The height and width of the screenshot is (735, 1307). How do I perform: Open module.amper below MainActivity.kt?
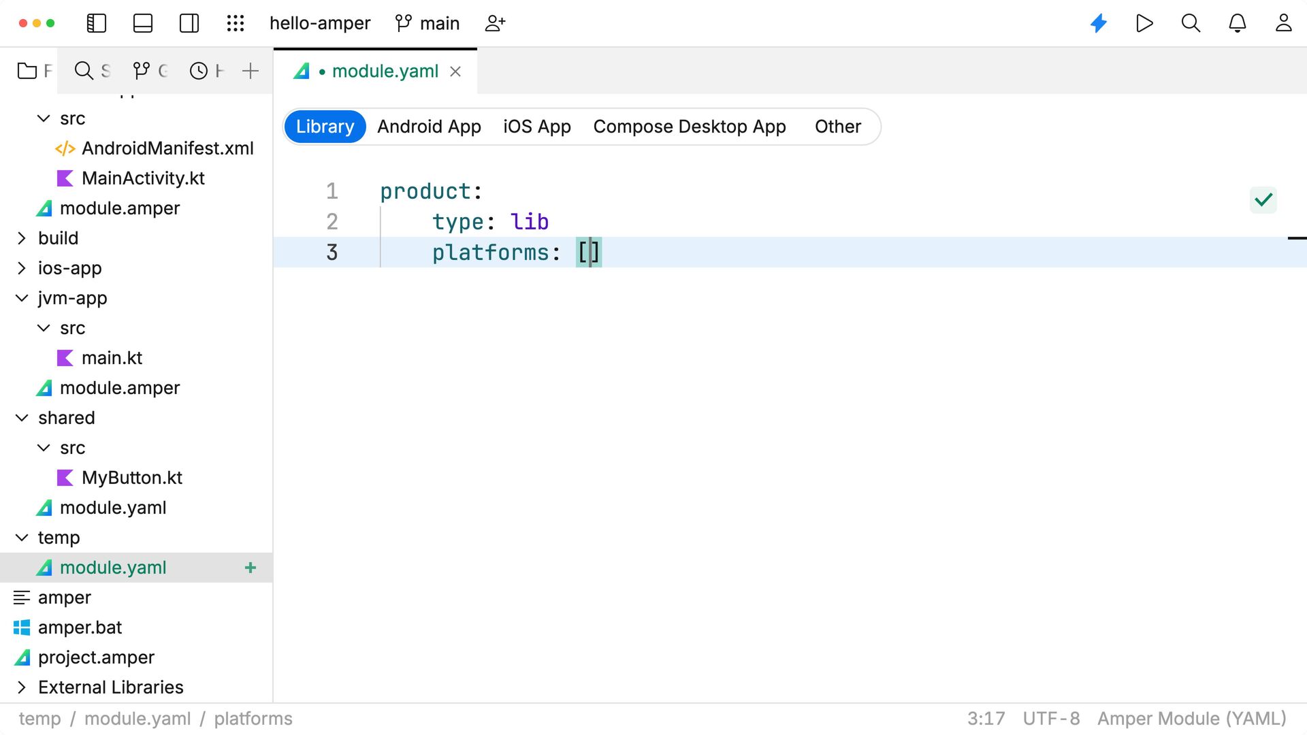coord(120,208)
